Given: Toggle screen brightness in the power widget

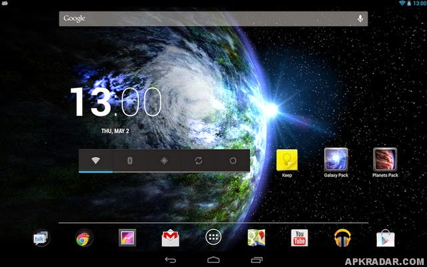Looking at the screenshot, I should coord(233,160).
